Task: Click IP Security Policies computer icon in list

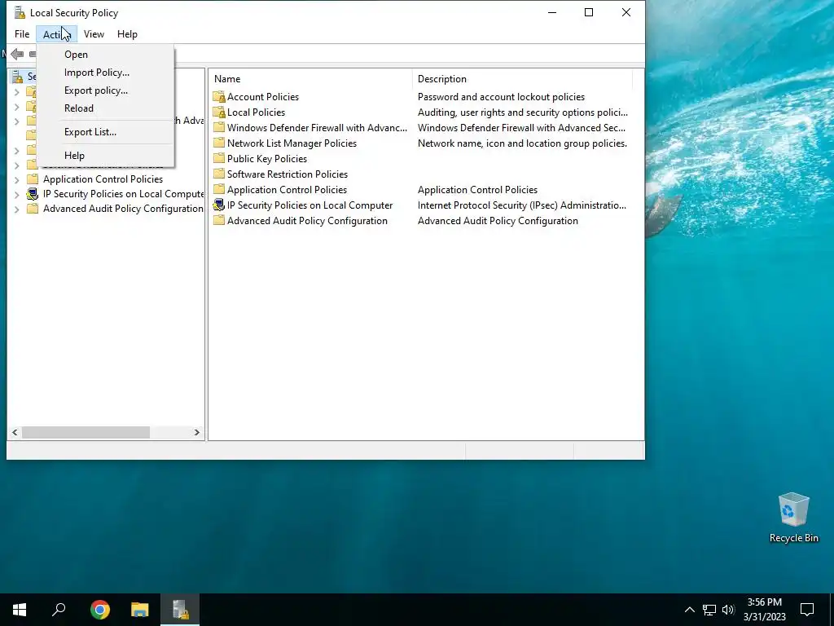Action: coord(218,205)
